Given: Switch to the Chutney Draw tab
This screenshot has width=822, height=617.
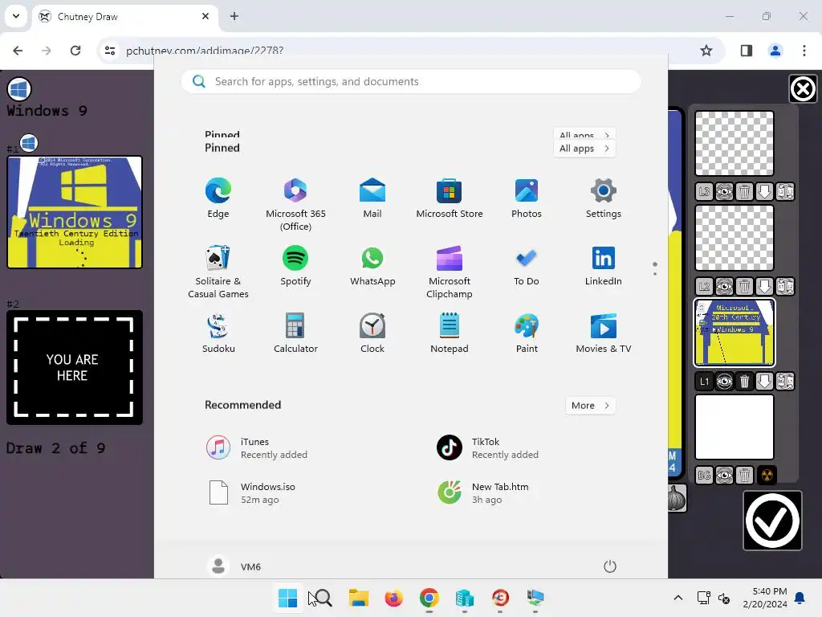Looking at the screenshot, I should coord(124,17).
